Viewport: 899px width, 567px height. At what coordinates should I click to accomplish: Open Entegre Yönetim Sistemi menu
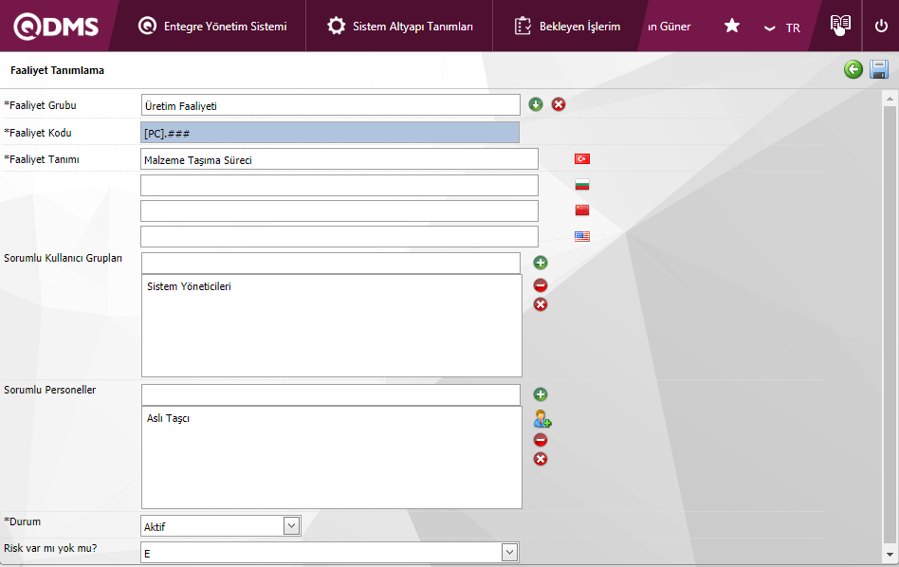pyautogui.click(x=212, y=27)
